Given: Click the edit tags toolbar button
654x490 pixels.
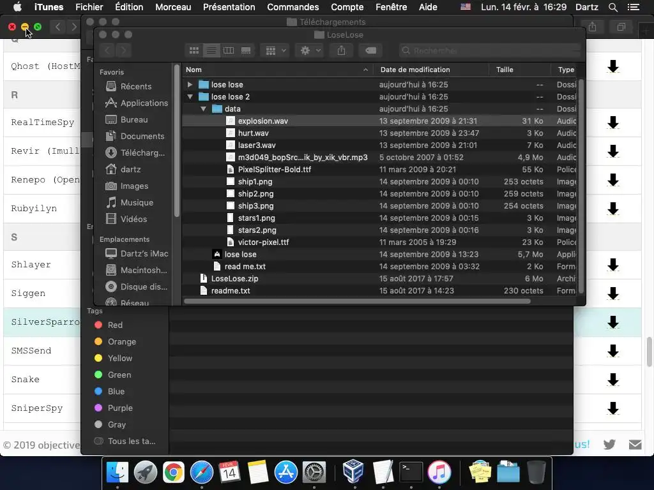Looking at the screenshot, I should pyautogui.click(x=370, y=50).
